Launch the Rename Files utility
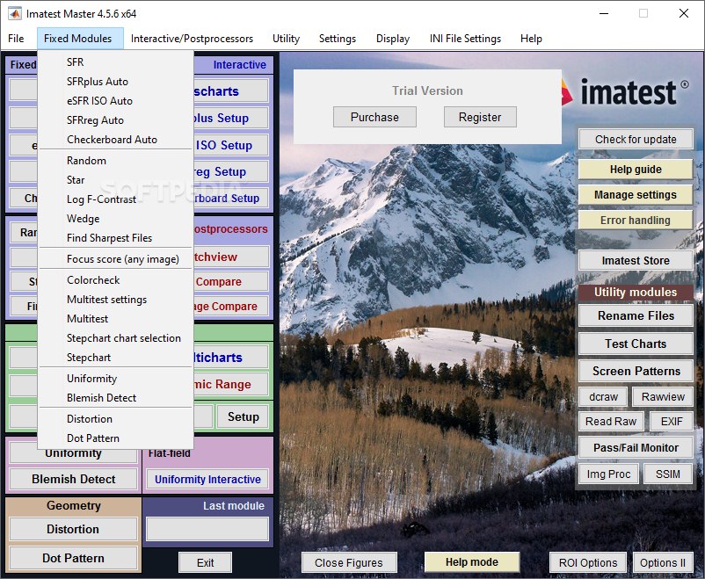Image resolution: width=705 pixels, height=579 pixels. pyautogui.click(x=636, y=315)
